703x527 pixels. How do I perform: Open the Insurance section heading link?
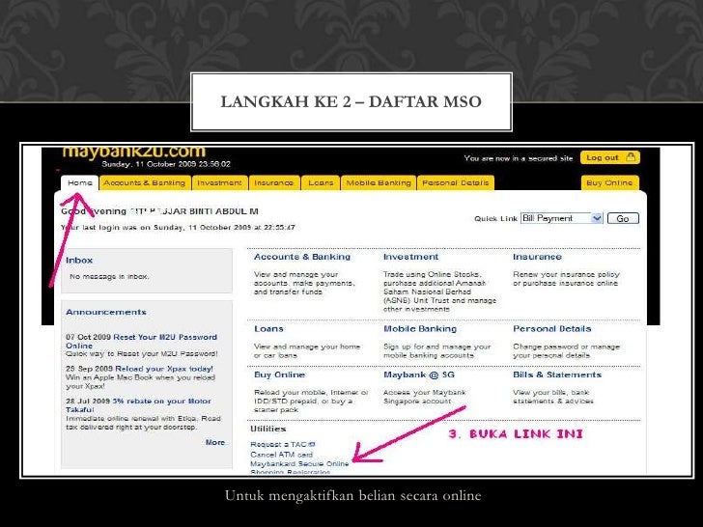coord(537,257)
